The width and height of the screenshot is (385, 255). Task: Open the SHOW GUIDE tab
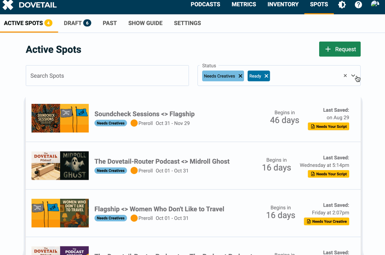tap(145, 23)
